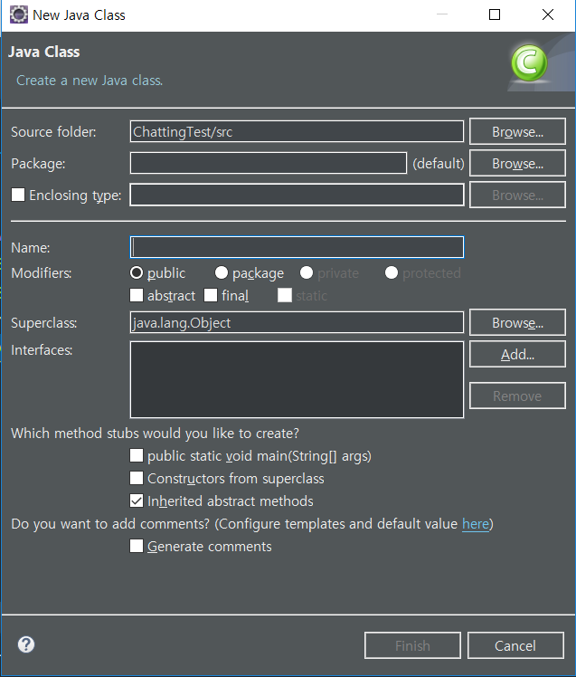Screen dimensions: 576x677
Task: Enable the Enclosing type checkbox
Action: 18,195
